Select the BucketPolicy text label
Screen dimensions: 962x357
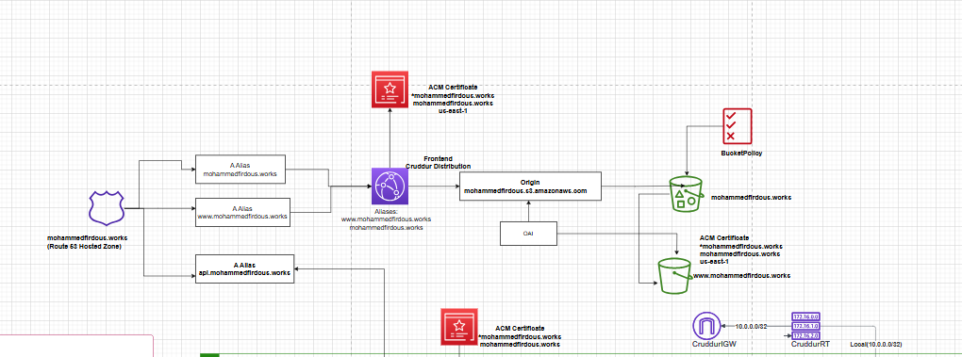point(741,154)
